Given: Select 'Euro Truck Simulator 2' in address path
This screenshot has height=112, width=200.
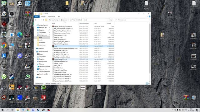Looking at the screenshot, I should point(76,20).
